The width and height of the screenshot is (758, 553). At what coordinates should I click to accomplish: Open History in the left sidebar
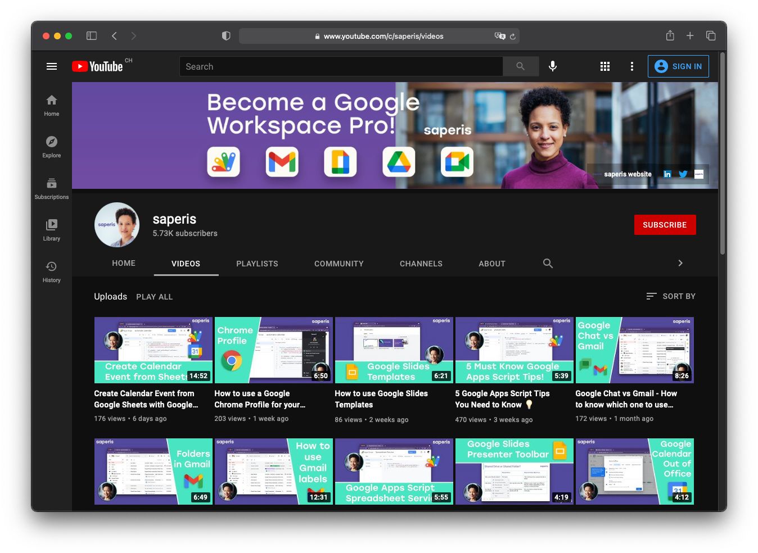[52, 272]
